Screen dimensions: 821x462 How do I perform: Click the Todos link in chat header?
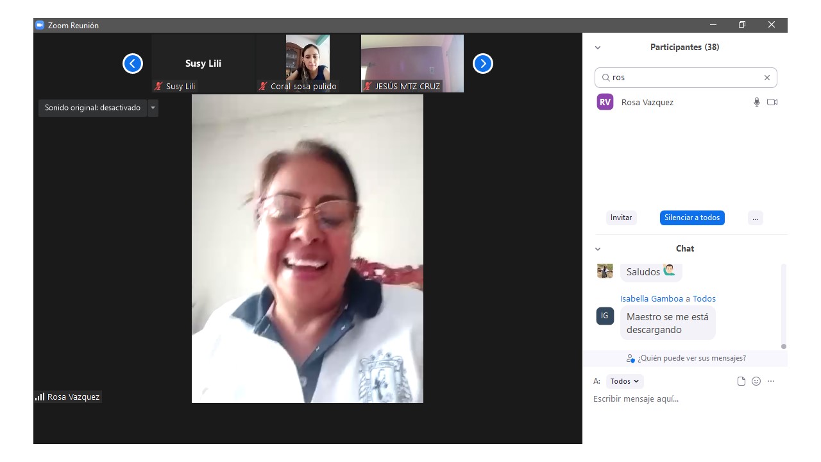pos(704,298)
